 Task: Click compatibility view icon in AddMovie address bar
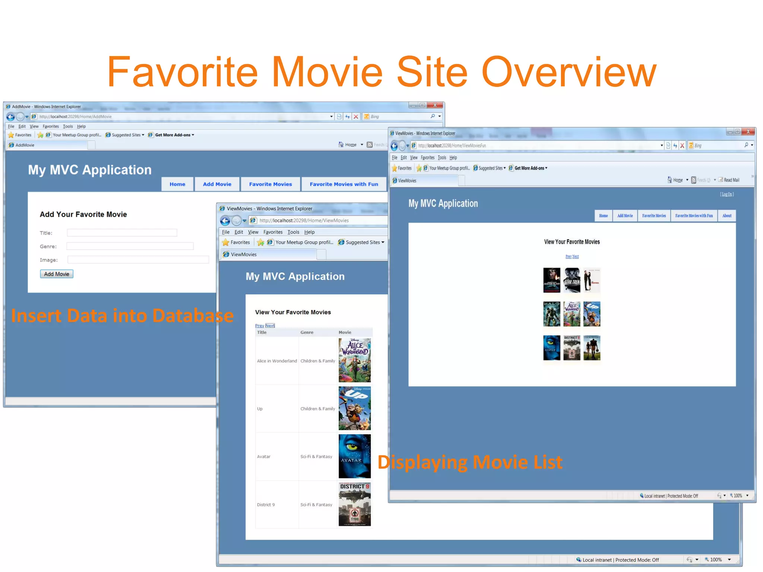pos(339,117)
